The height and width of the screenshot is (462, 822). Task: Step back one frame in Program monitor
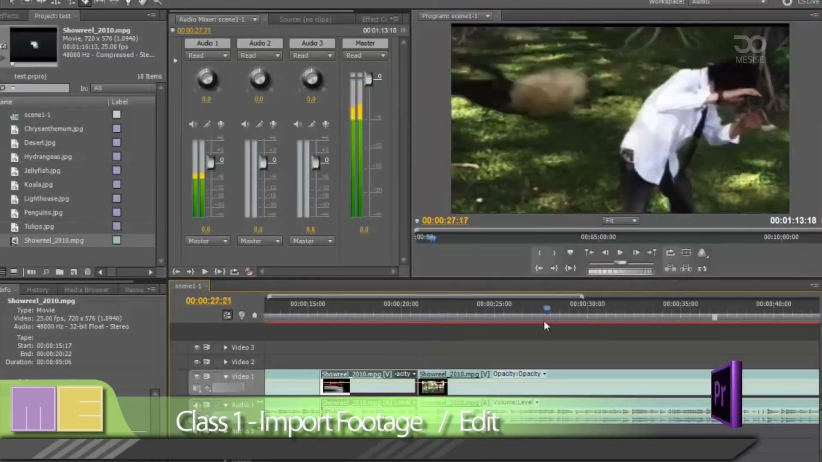pos(605,253)
